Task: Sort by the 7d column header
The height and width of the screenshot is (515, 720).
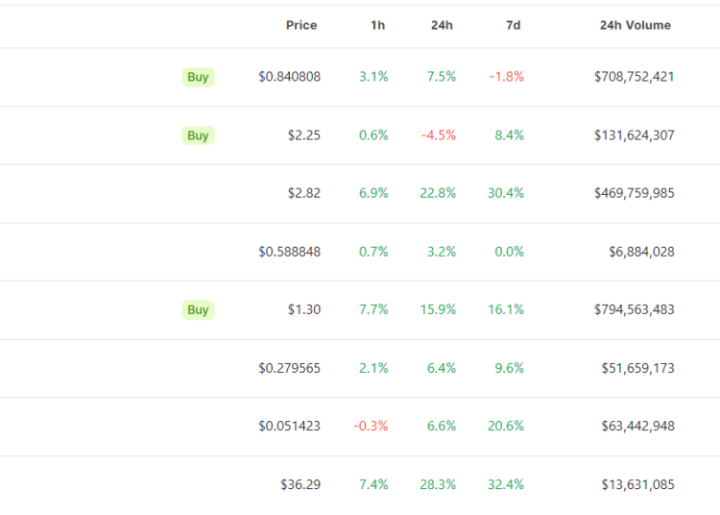Action: point(514,25)
